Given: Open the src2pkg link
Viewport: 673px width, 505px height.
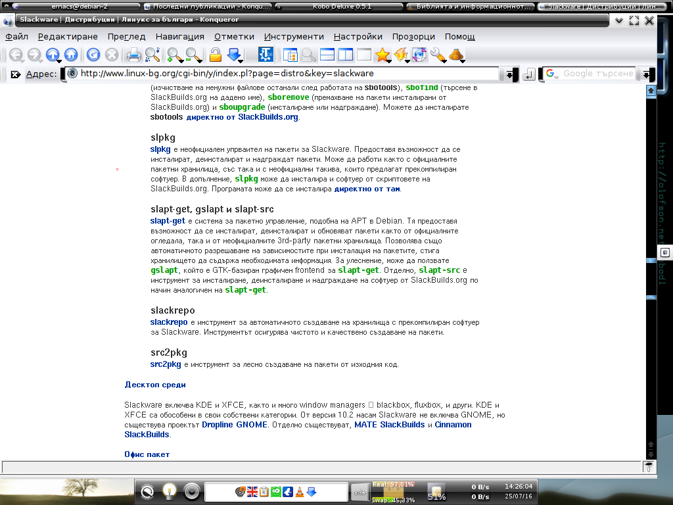Looking at the screenshot, I should (x=166, y=364).
